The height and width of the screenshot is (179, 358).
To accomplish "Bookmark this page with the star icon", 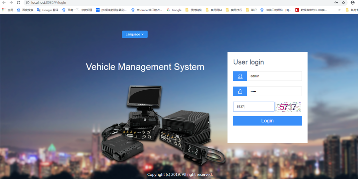I will [x=343, y=3].
